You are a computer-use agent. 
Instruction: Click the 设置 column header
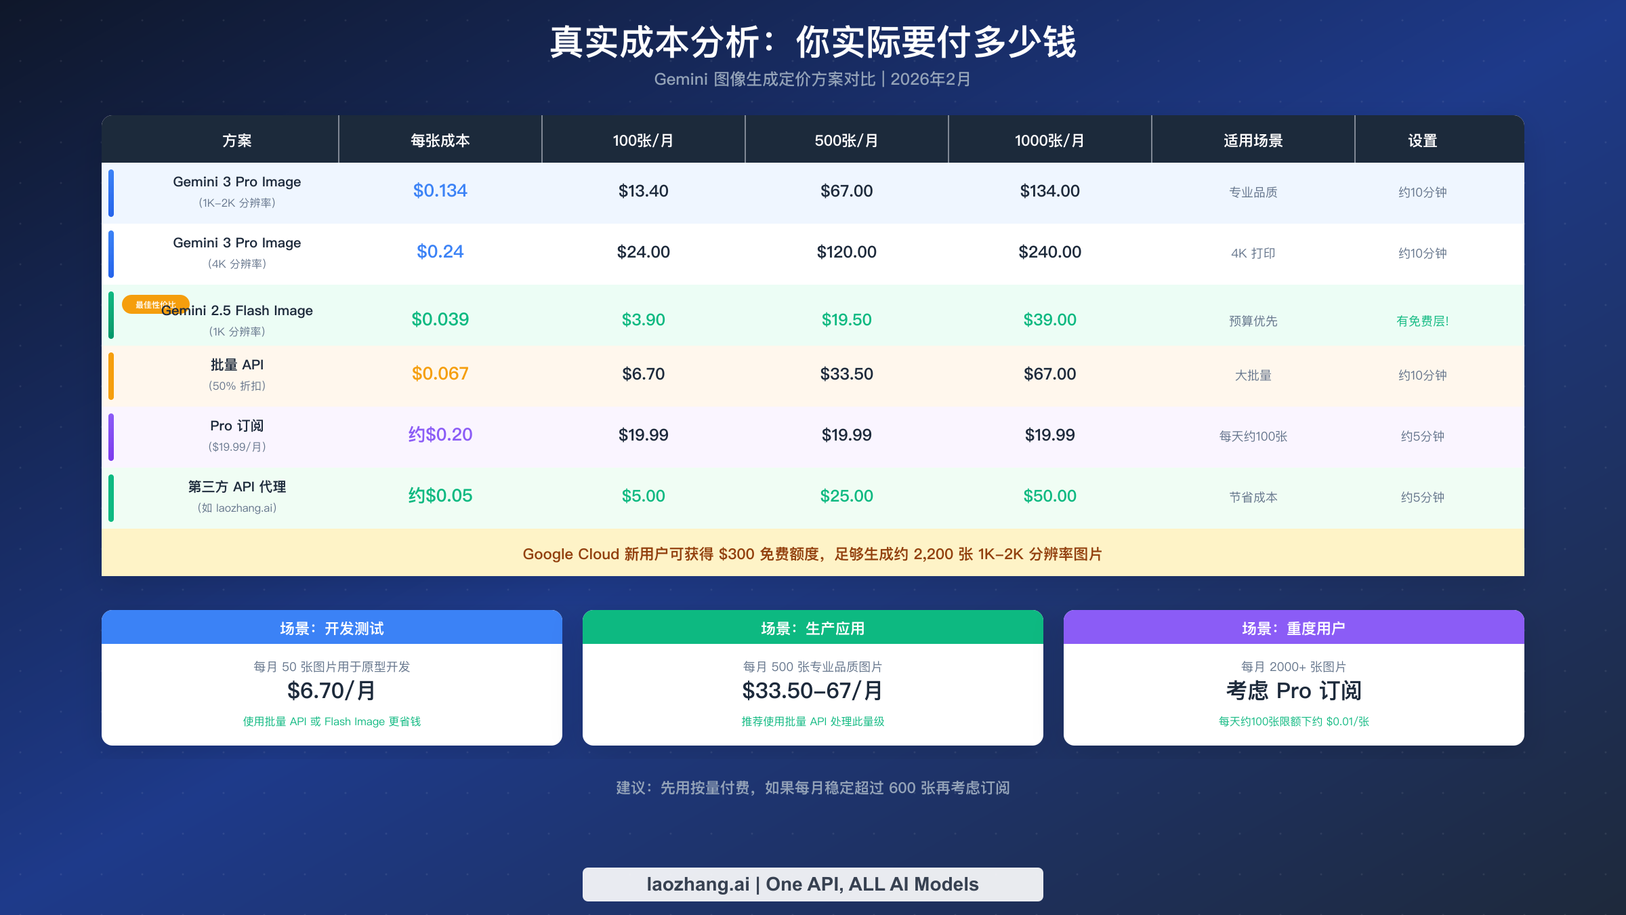(1421, 140)
